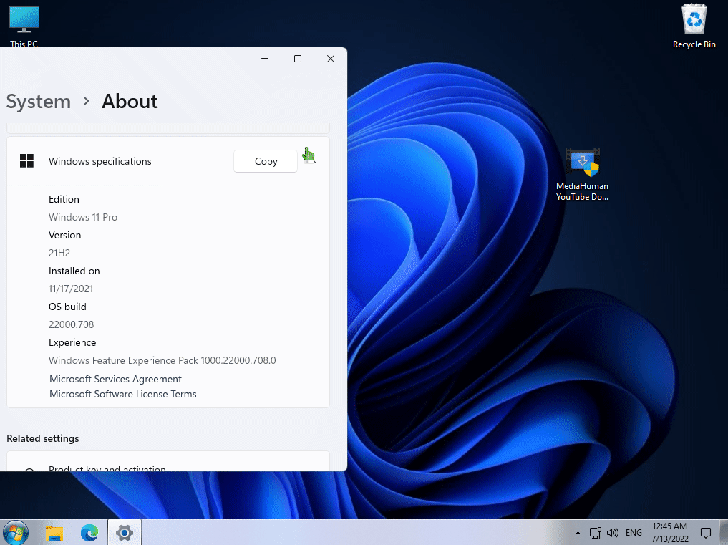The width and height of the screenshot is (728, 545).
Task: Click the Experience label
Action: (x=72, y=342)
